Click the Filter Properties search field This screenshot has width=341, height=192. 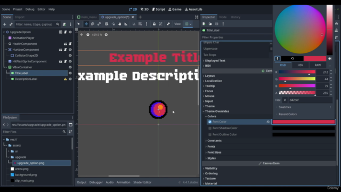[x=237, y=37]
